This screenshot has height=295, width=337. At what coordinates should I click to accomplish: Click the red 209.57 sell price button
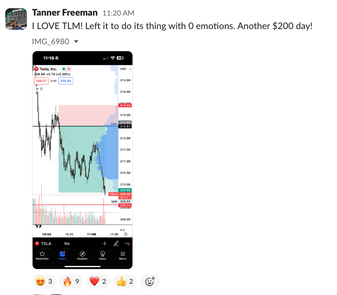tap(41, 81)
